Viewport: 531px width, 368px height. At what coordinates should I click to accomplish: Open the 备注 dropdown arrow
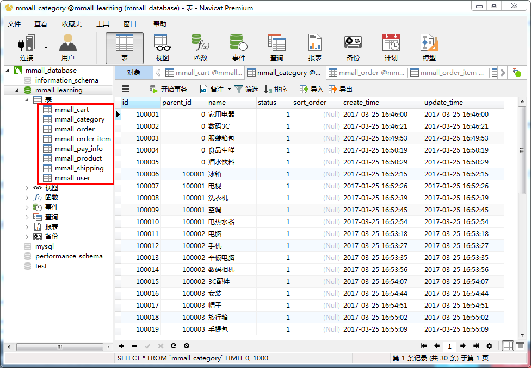pyautogui.click(x=229, y=90)
